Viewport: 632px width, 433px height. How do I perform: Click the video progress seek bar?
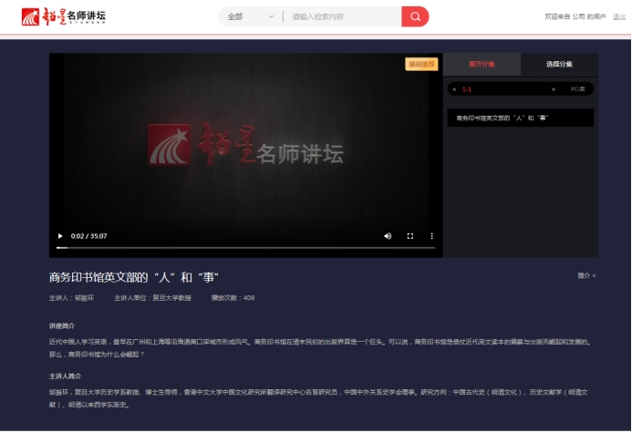tap(246, 248)
